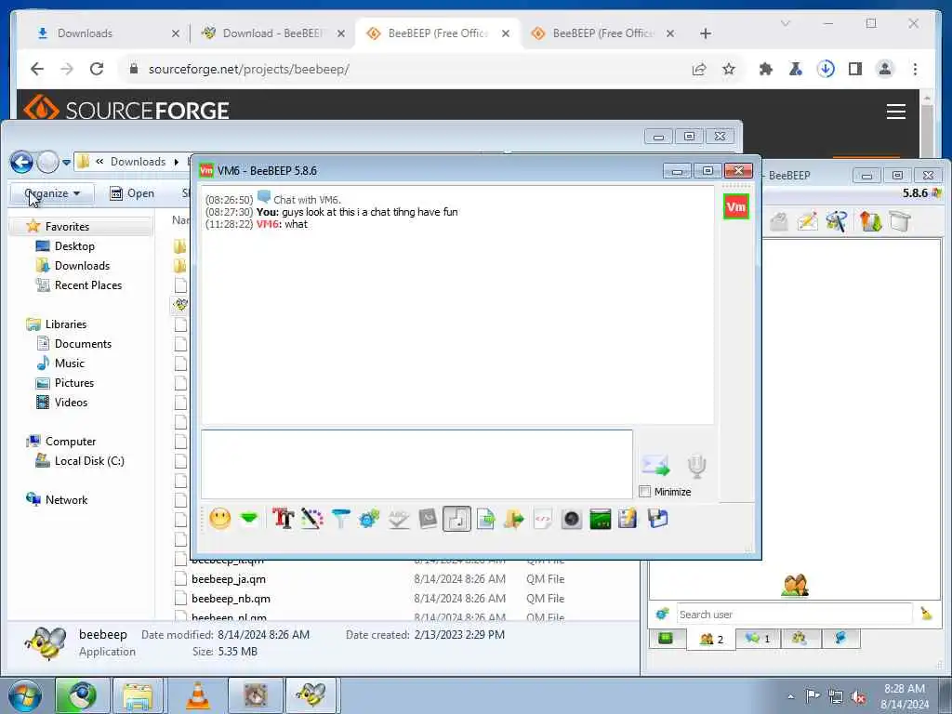
Task: Send a folder using folder arrow icon
Action: (514, 519)
